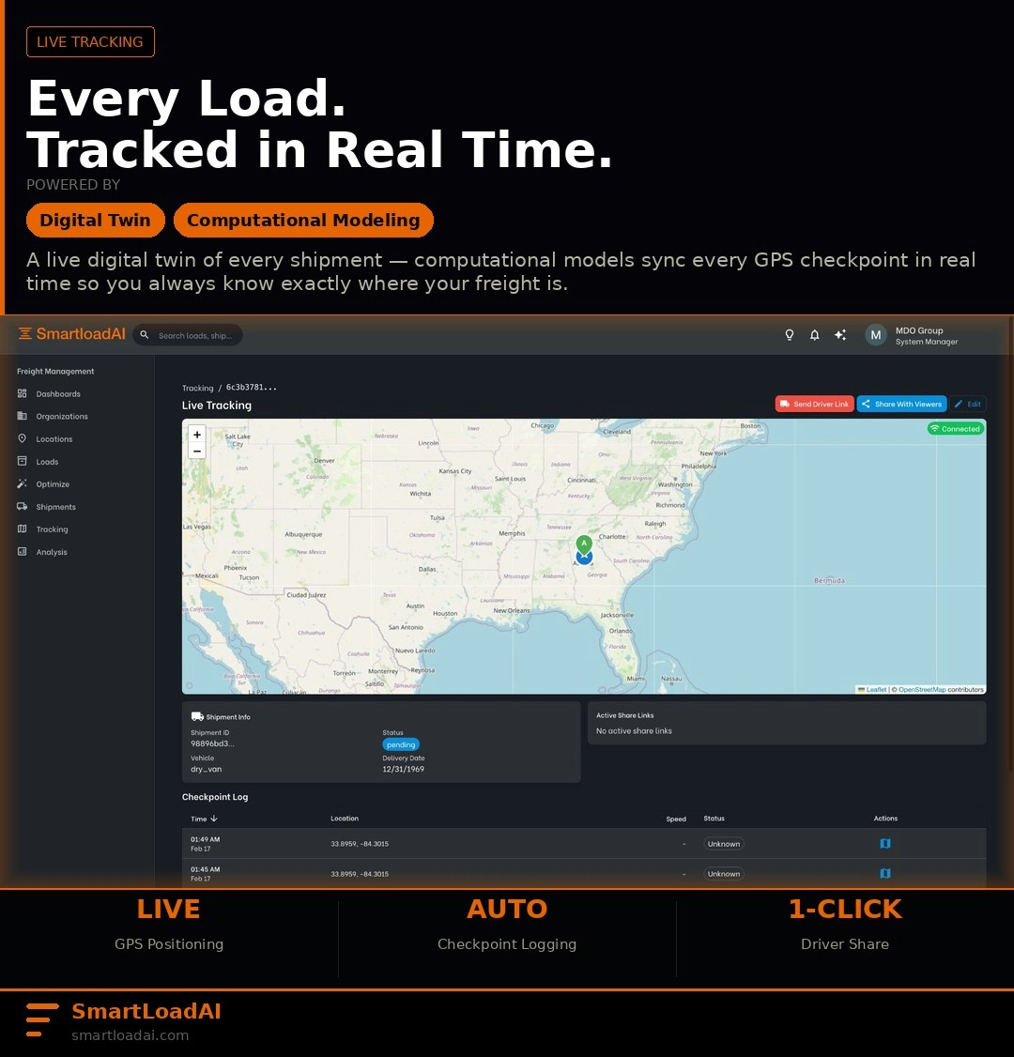Click the LIVE TRACKING badge
Screen dimensions: 1014x1057
[x=90, y=42]
